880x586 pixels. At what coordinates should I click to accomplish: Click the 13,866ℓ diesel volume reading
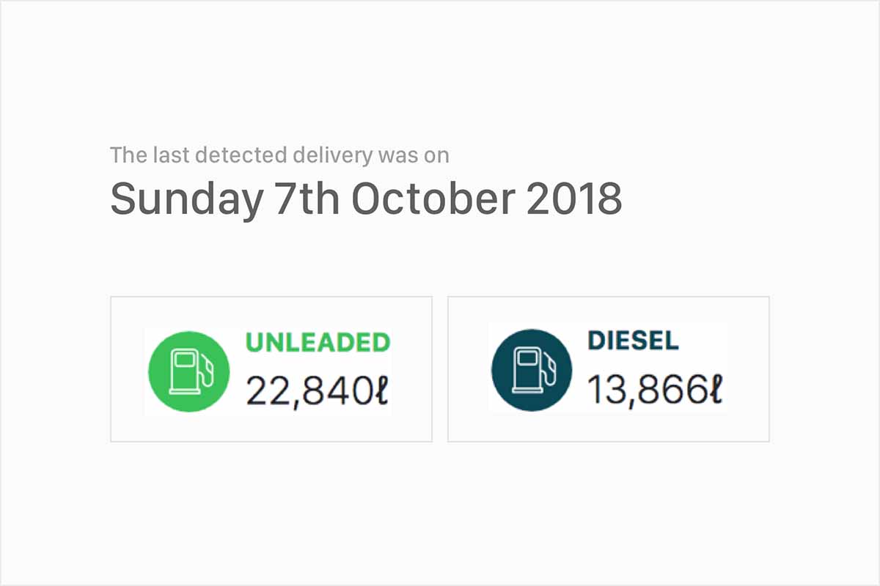(x=653, y=388)
